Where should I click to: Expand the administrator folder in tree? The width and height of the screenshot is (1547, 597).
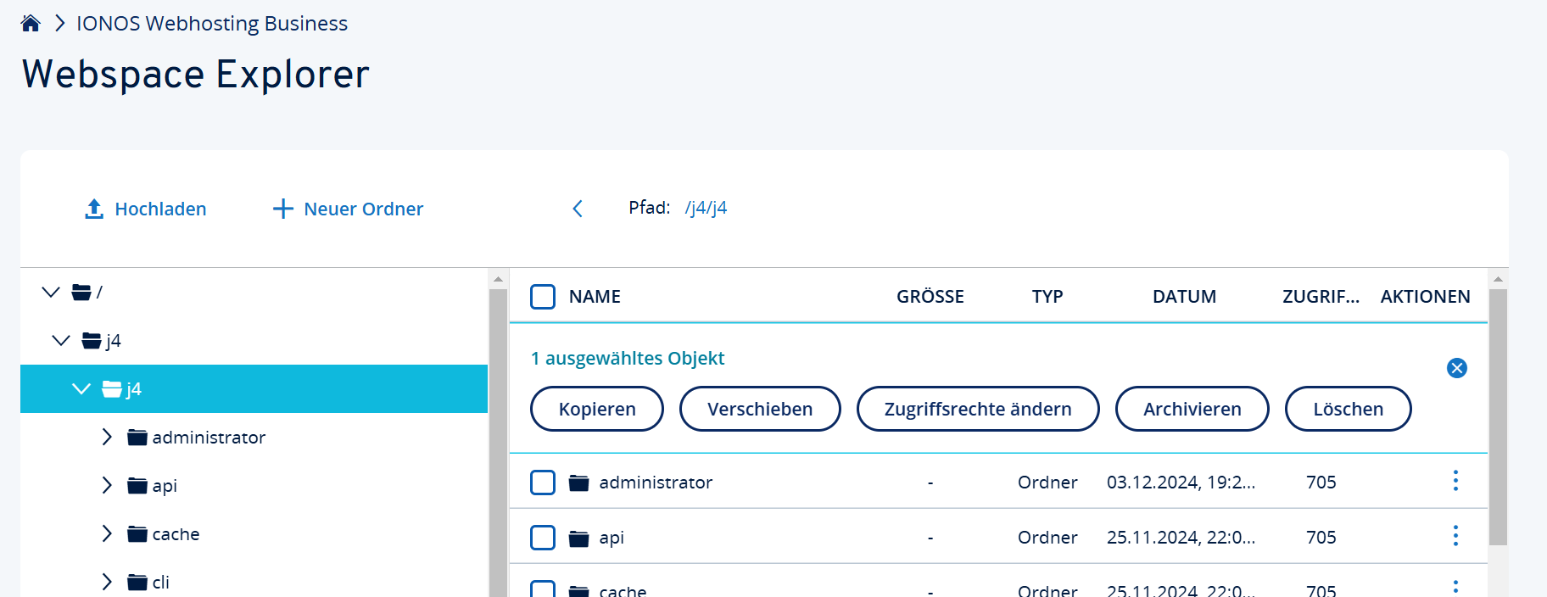click(x=107, y=437)
